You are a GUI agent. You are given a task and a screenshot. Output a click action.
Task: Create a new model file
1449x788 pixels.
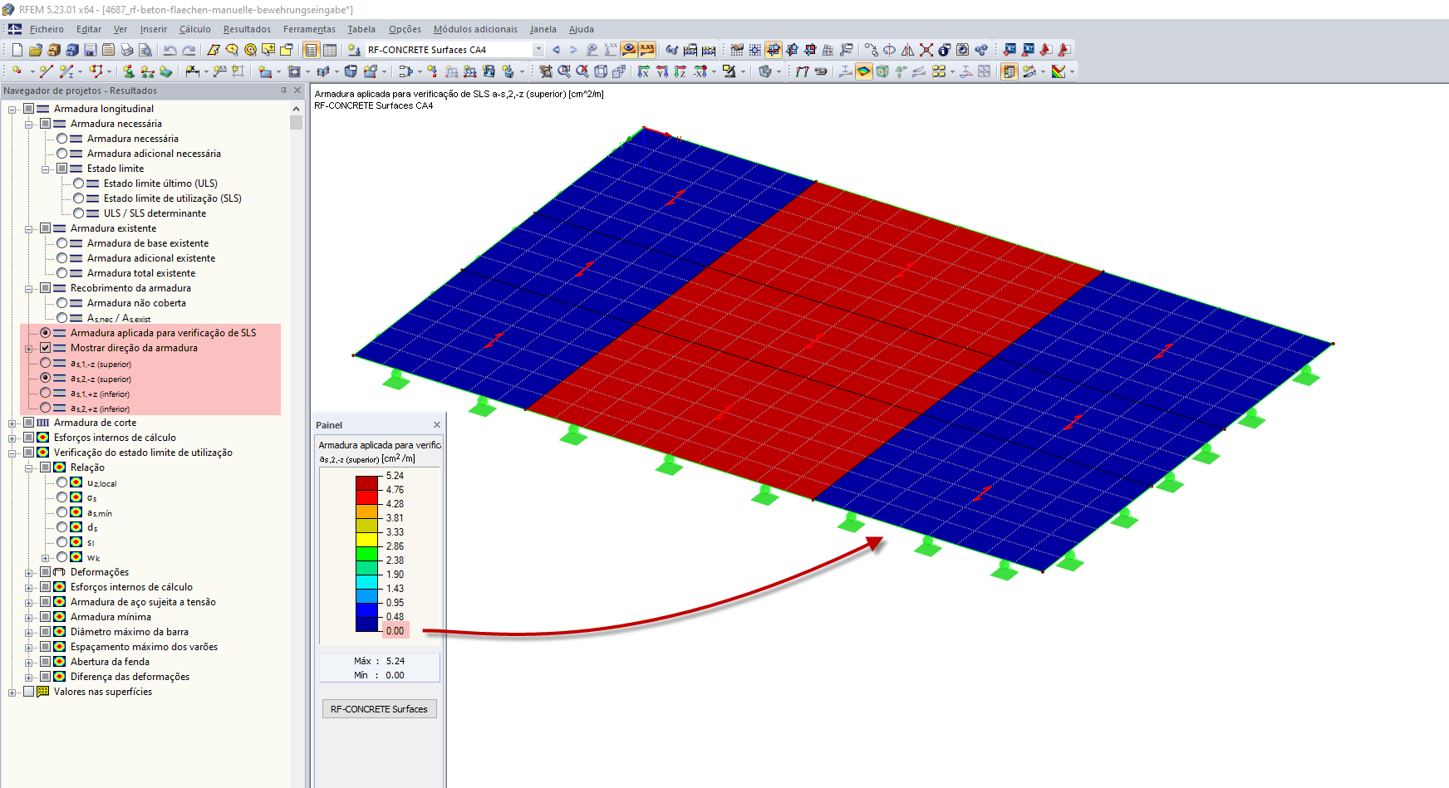click(x=17, y=50)
